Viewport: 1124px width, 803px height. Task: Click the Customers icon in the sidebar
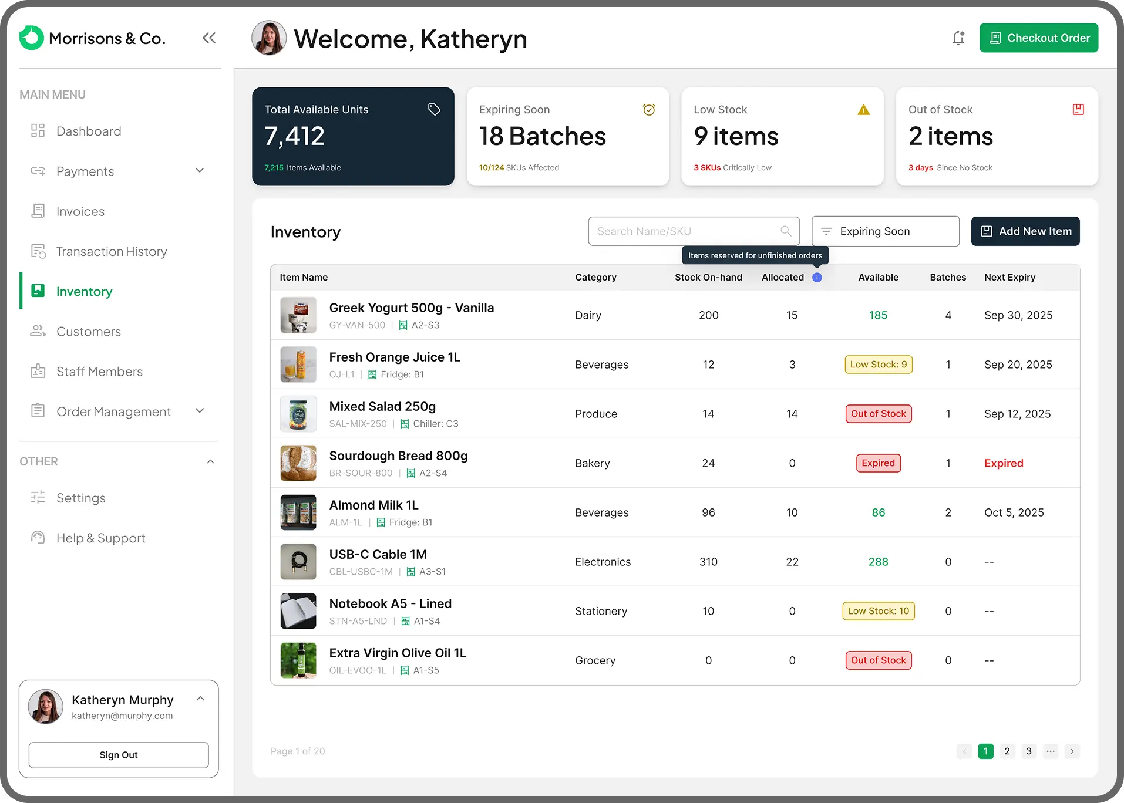38,331
